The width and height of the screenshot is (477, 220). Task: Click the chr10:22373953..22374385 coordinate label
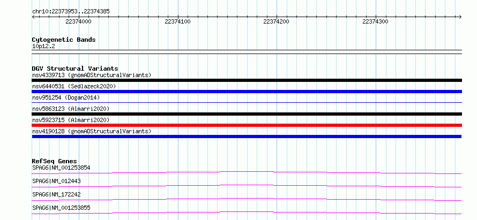point(71,12)
